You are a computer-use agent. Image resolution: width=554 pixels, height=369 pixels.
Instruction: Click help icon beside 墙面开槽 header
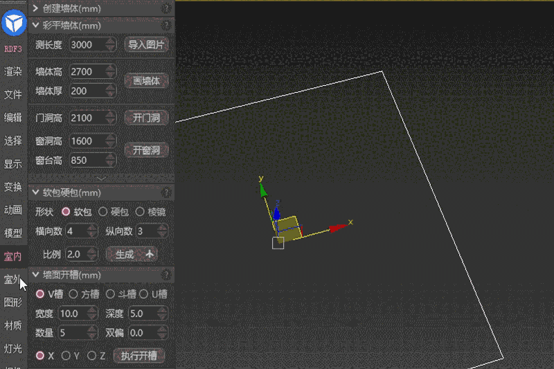pyautogui.click(x=166, y=276)
